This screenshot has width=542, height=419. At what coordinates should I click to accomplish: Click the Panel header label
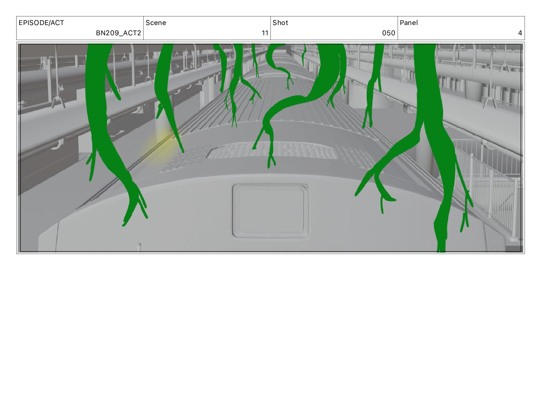[409, 23]
